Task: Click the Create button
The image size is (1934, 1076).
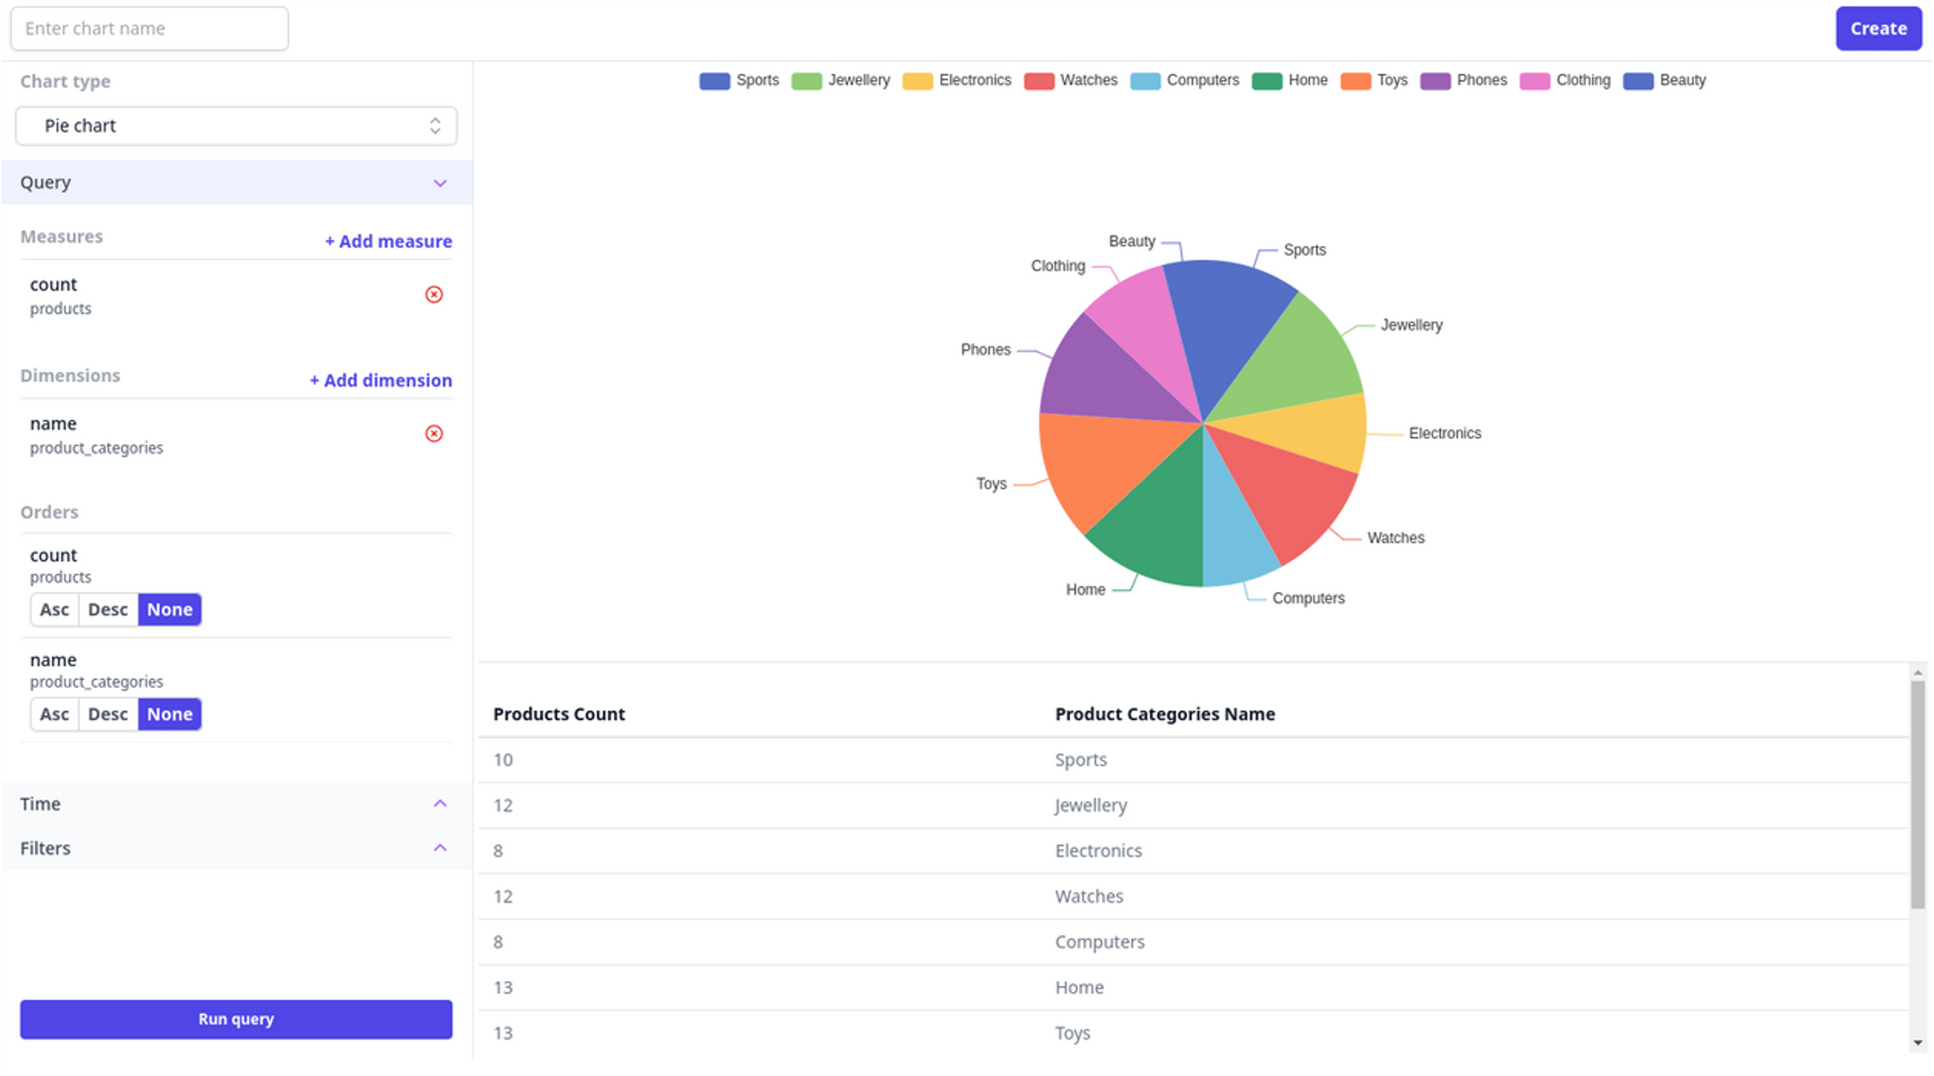Action: coord(1878,28)
